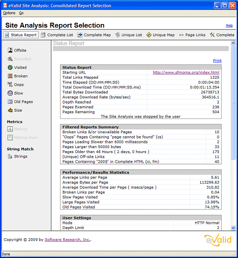Image resolution: width=238 pixels, height=258 pixels.
Task: Switch to the Unique List report
Action: tap(132, 35)
